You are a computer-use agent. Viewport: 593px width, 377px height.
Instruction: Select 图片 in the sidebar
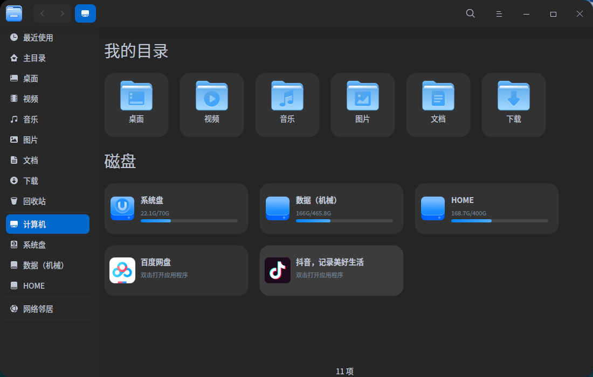(x=47, y=140)
